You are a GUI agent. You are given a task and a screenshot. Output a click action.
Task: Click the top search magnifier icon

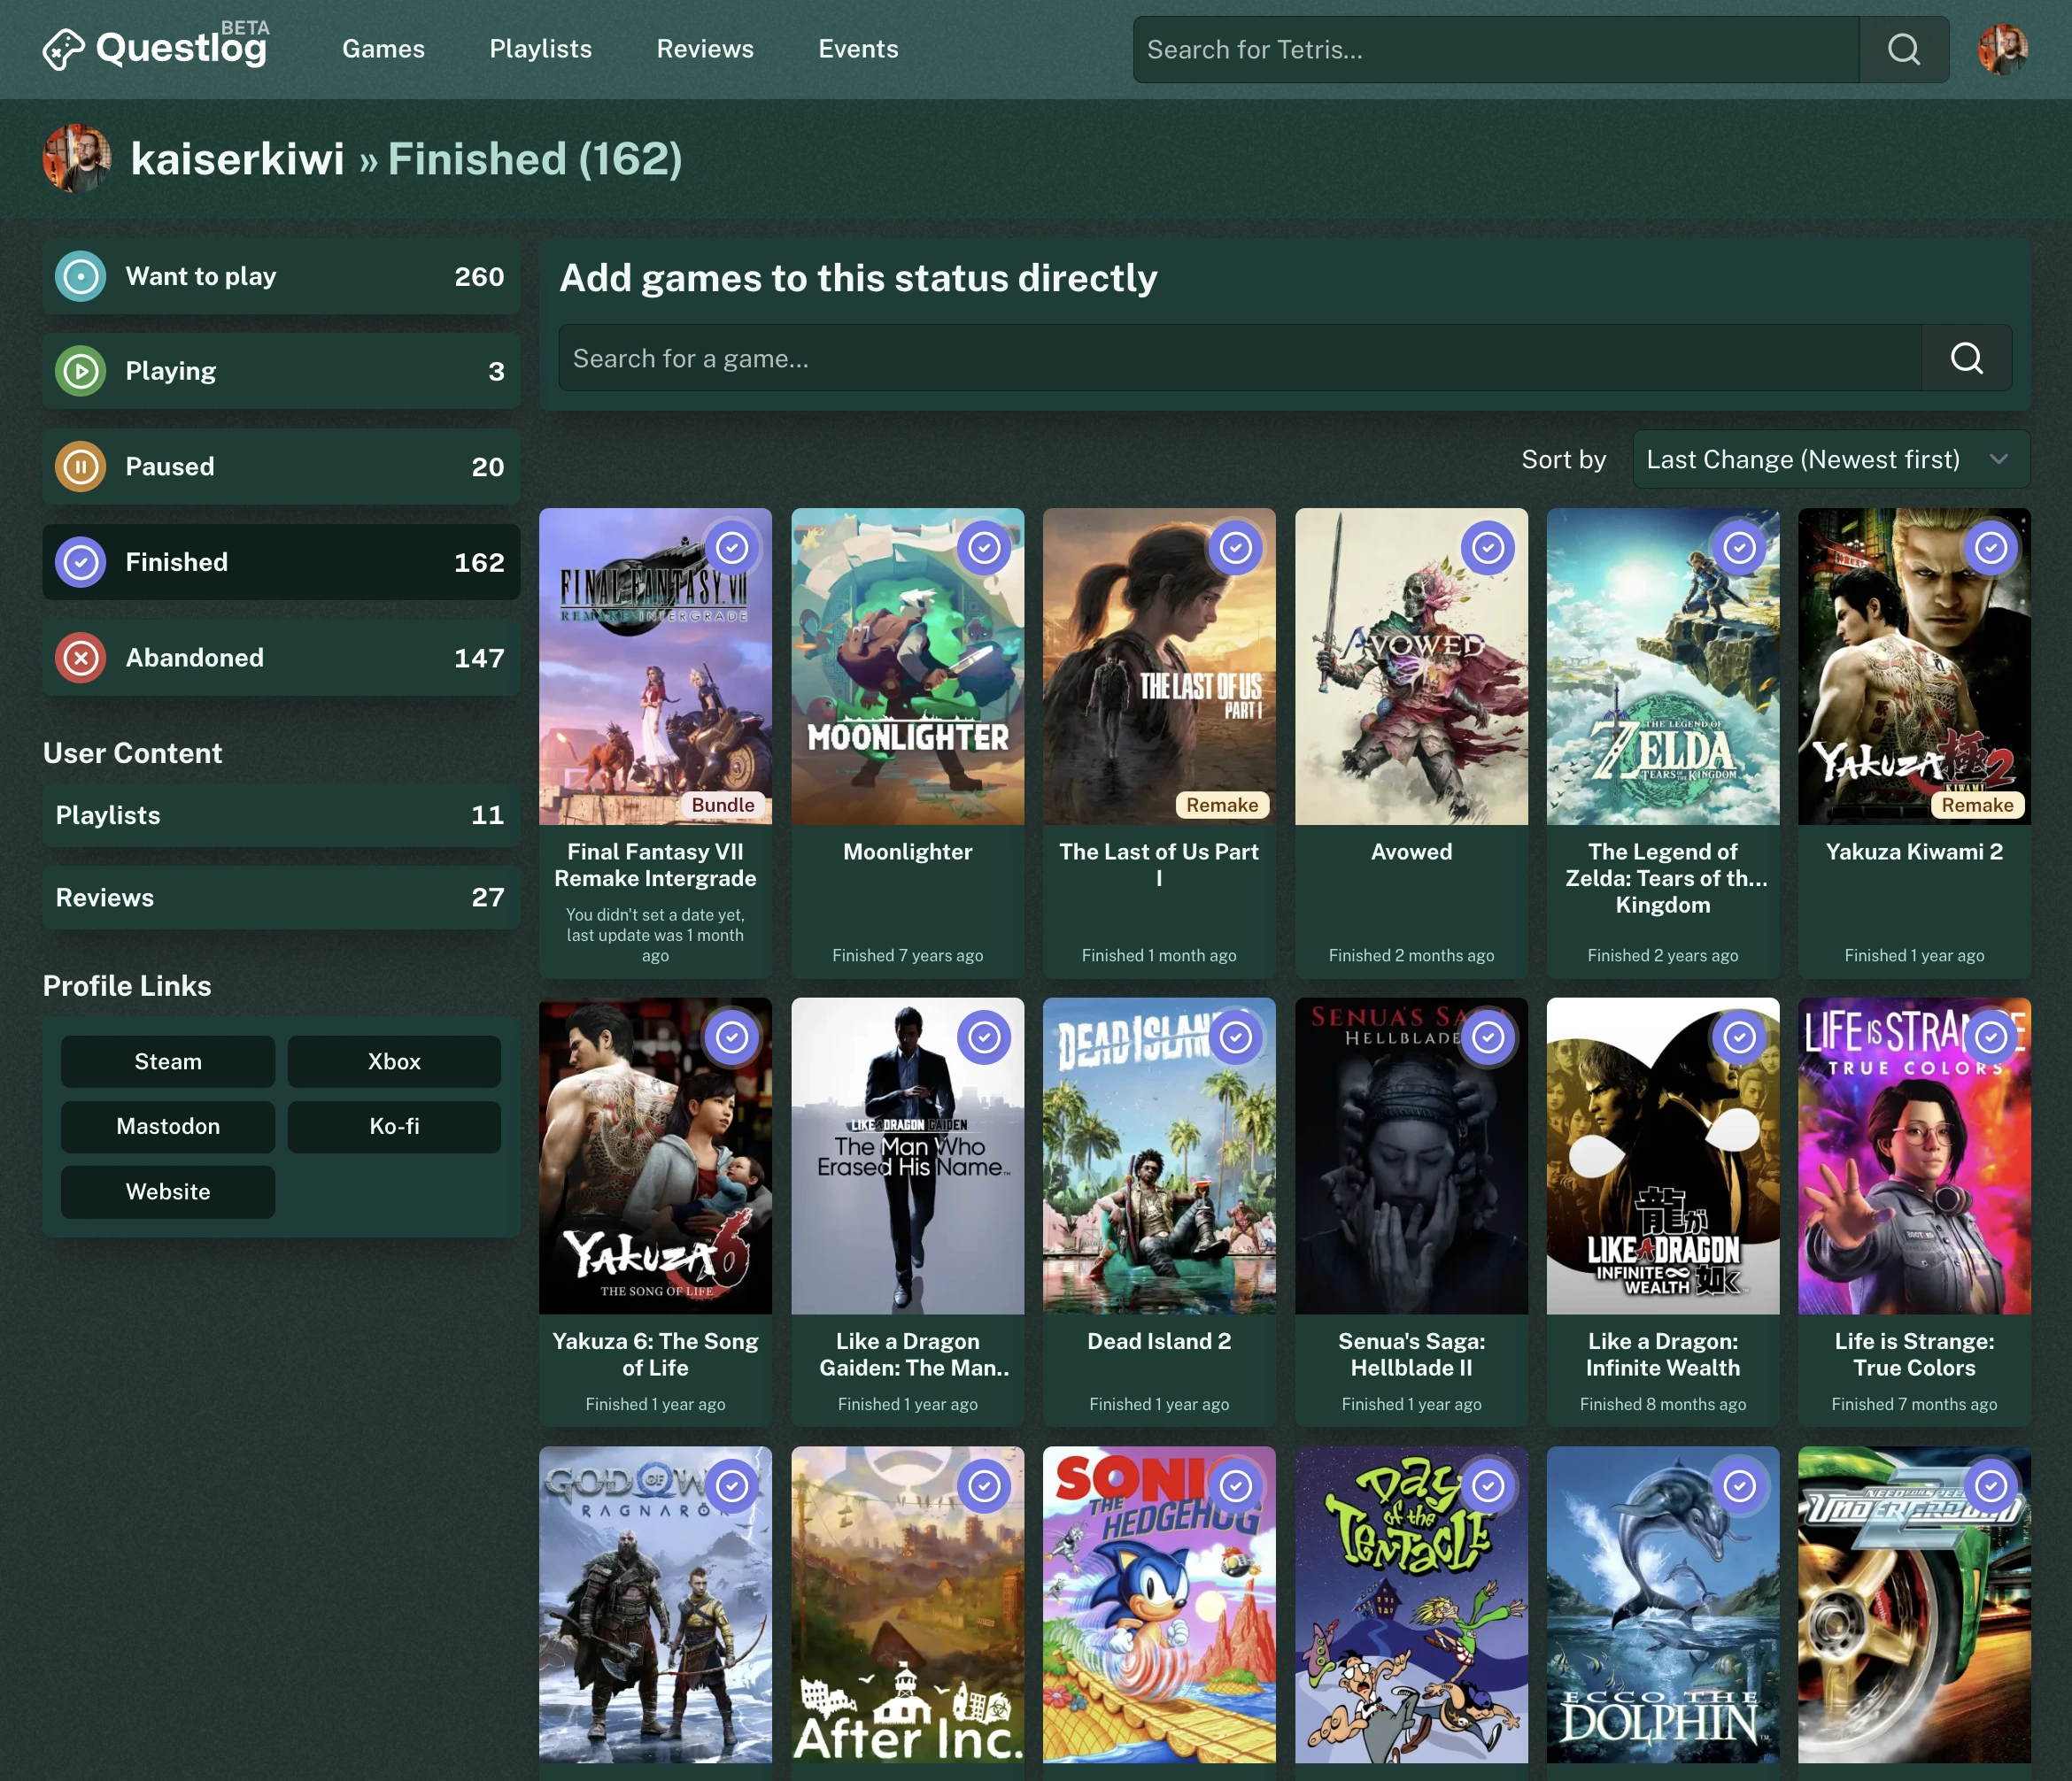pyautogui.click(x=1904, y=49)
